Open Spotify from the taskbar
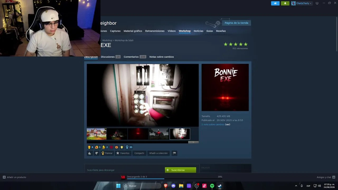This screenshot has height=190, width=338. pos(212,186)
